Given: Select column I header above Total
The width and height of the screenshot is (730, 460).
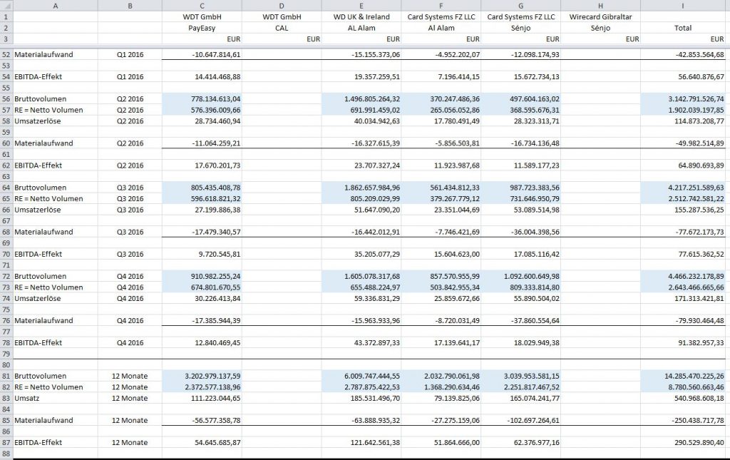Looking at the screenshot, I should coord(683,5).
